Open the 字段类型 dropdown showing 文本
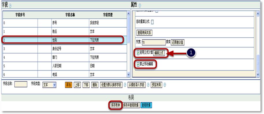 pyautogui.click(x=49, y=85)
